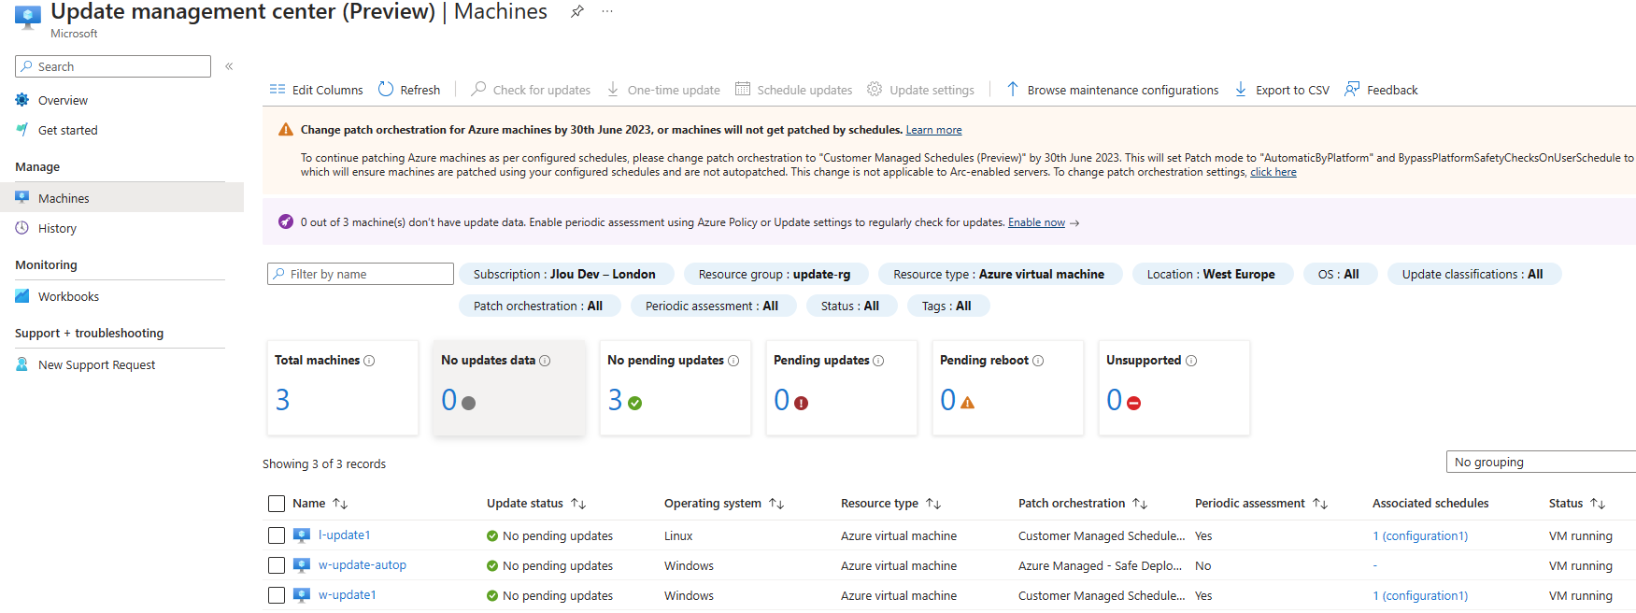Viewport: 1636px width, 613px height.
Task: Click the 'click here' link in warning
Action: 1273,172
